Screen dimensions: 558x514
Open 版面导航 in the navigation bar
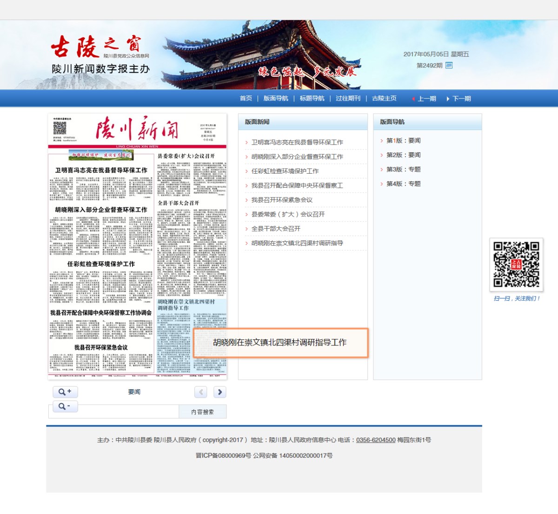[276, 98]
